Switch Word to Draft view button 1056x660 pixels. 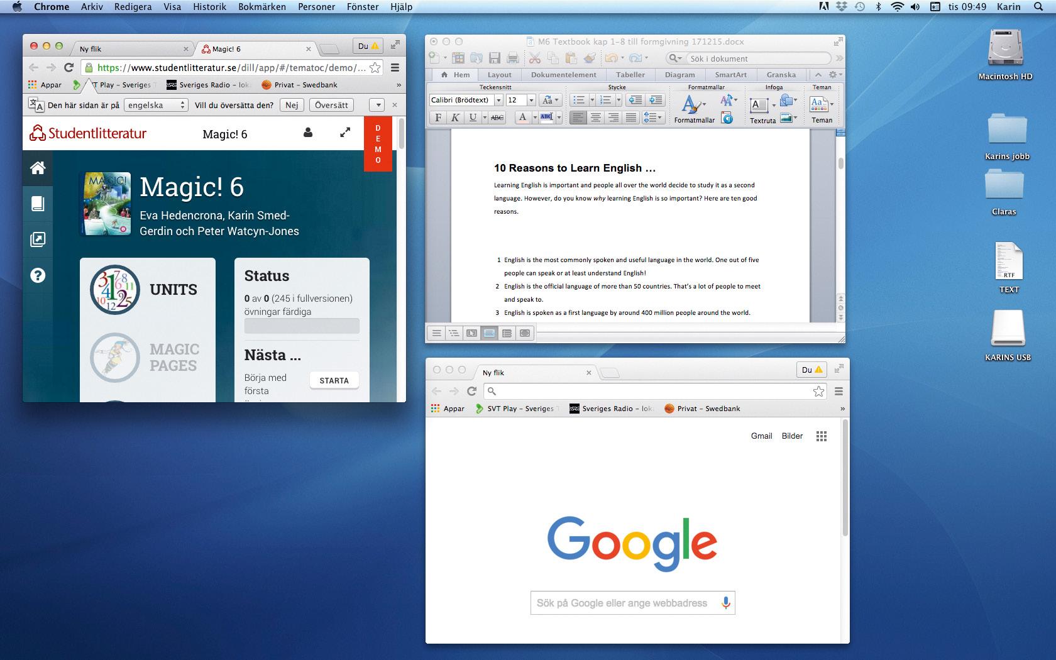tap(436, 333)
